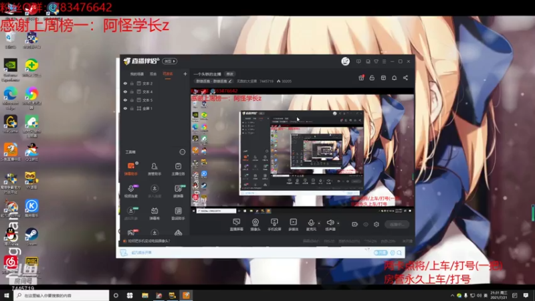Image resolution: width=535 pixels, height=301 pixels.
Task: Expand speaker options arrow
Action: point(338,223)
